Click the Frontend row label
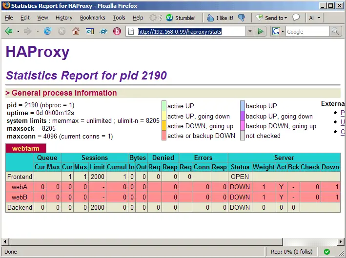The width and height of the screenshot is (346, 258). coord(20,177)
